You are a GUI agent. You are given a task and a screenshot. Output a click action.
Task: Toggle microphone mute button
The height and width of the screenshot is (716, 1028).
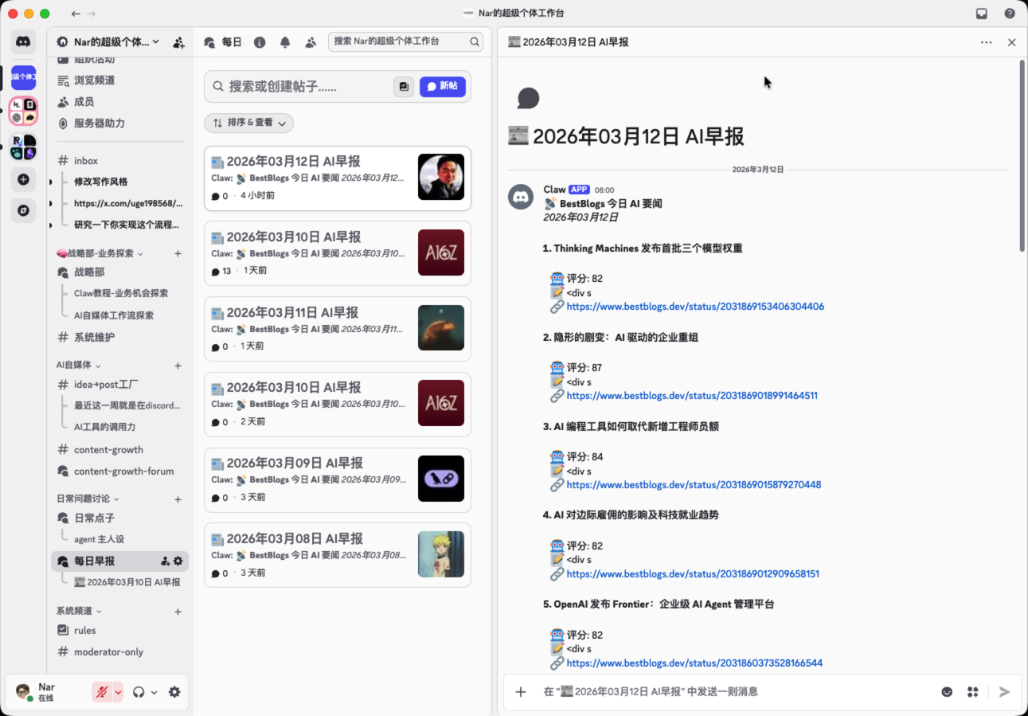click(101, 692)
